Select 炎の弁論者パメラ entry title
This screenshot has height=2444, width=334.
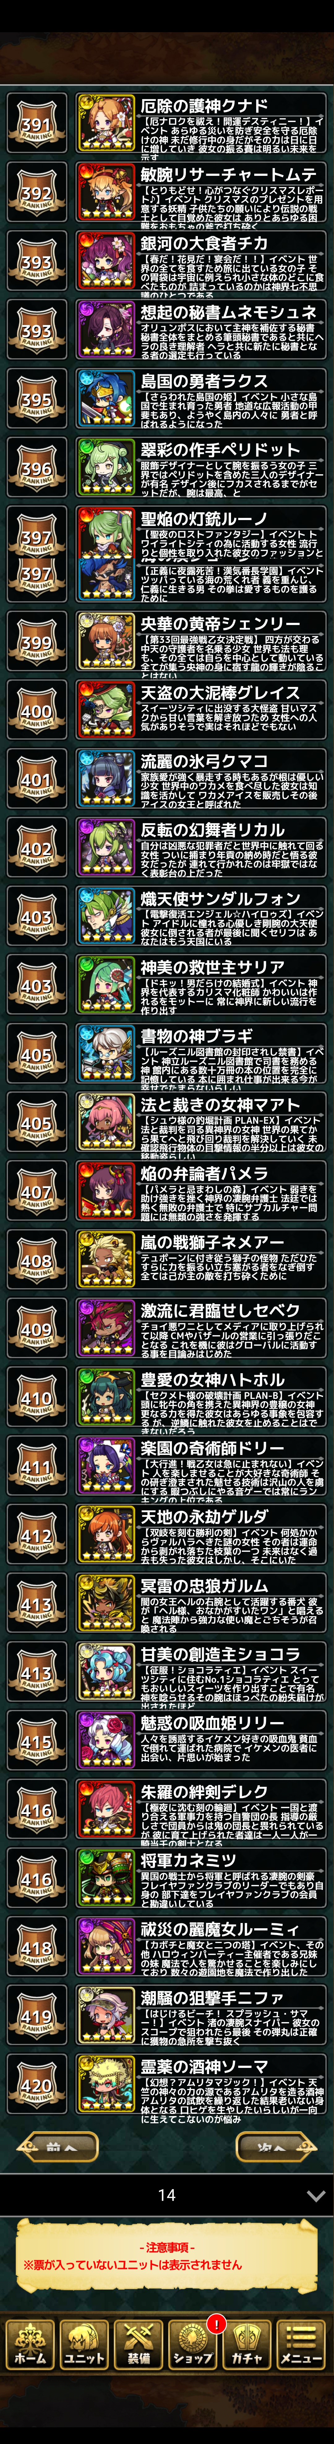click(x=204, y=1174)
